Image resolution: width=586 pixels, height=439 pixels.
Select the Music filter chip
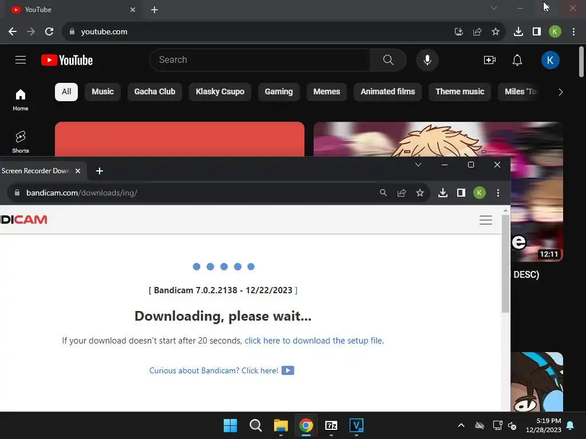103,92
